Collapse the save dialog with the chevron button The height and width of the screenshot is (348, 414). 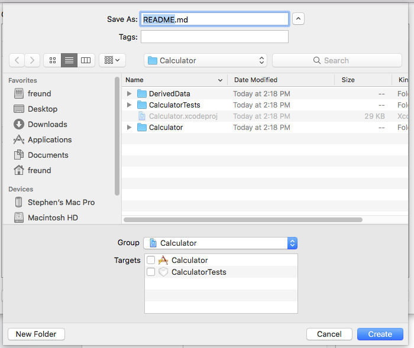[x=298, y=19]
